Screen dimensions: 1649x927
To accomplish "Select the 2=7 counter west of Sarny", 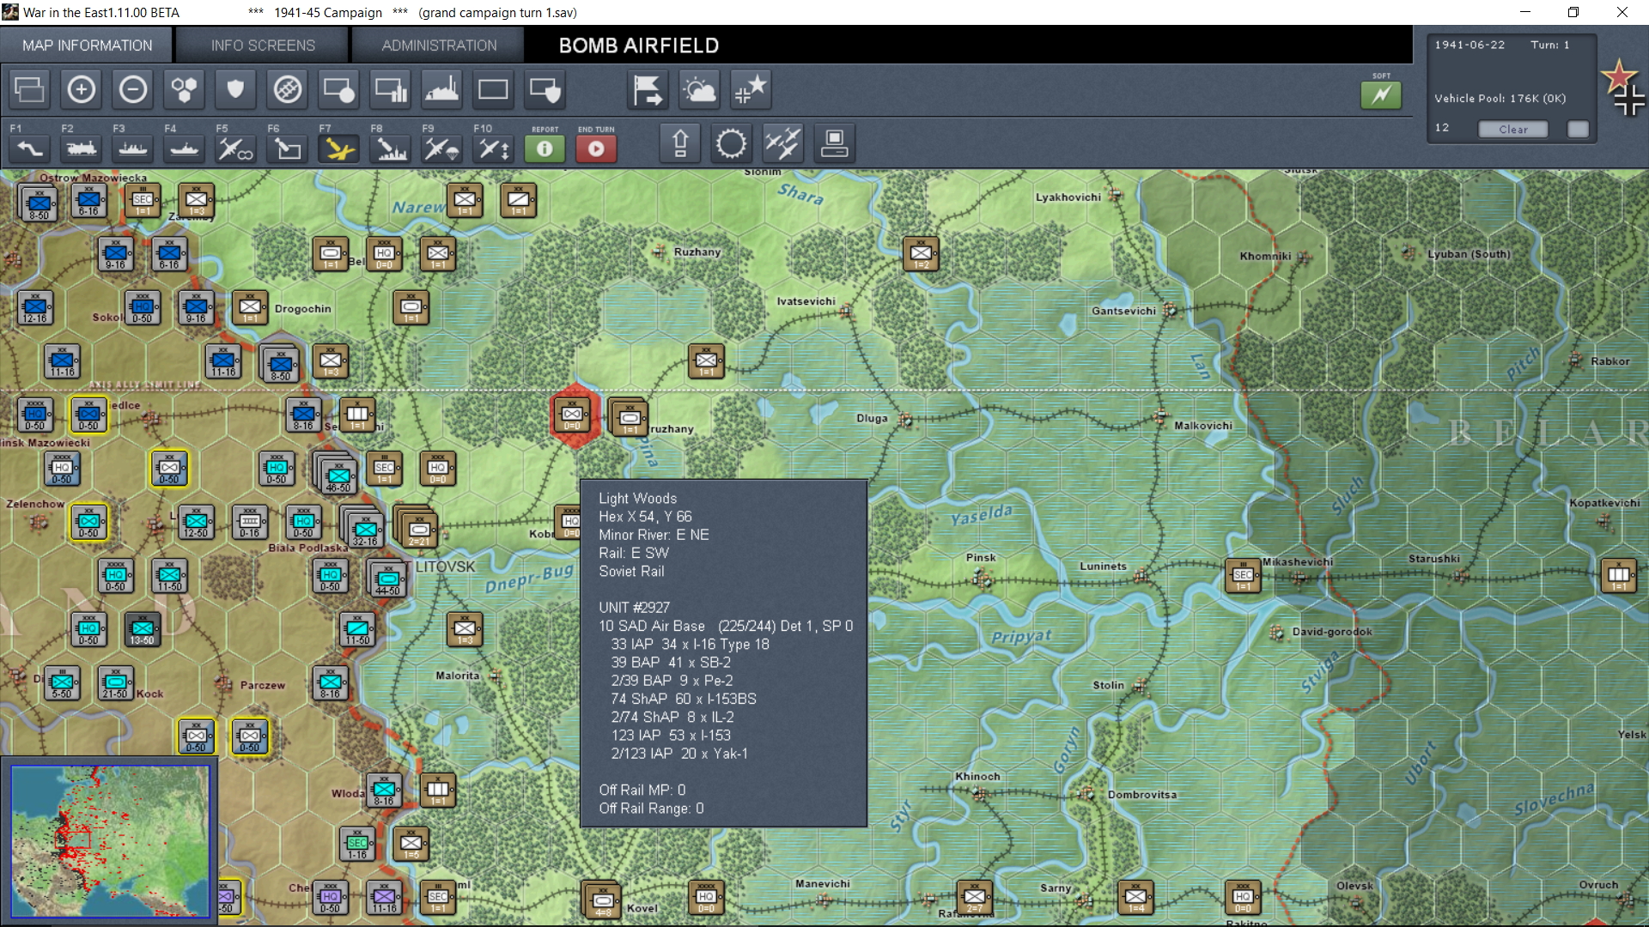I will click(x=975, y=899).
